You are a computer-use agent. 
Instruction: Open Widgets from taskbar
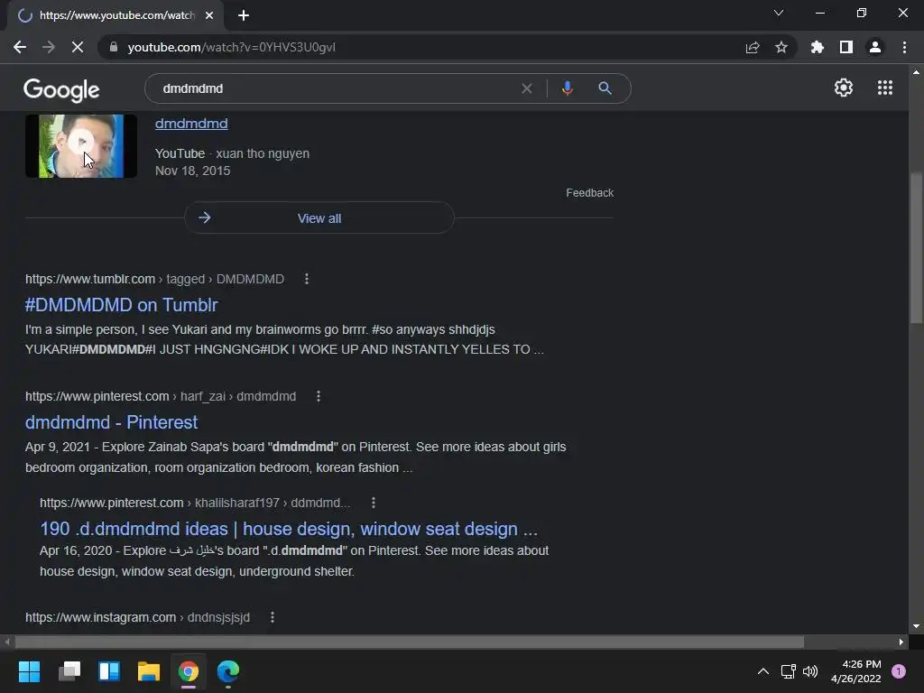109,671
